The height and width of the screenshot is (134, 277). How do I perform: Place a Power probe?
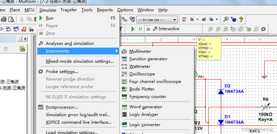click(x=226, y=29)
